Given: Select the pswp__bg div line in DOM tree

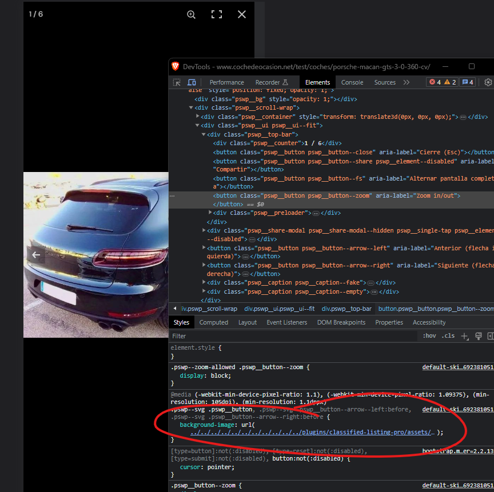Looking at the screenshot, I should click(276, 99).
